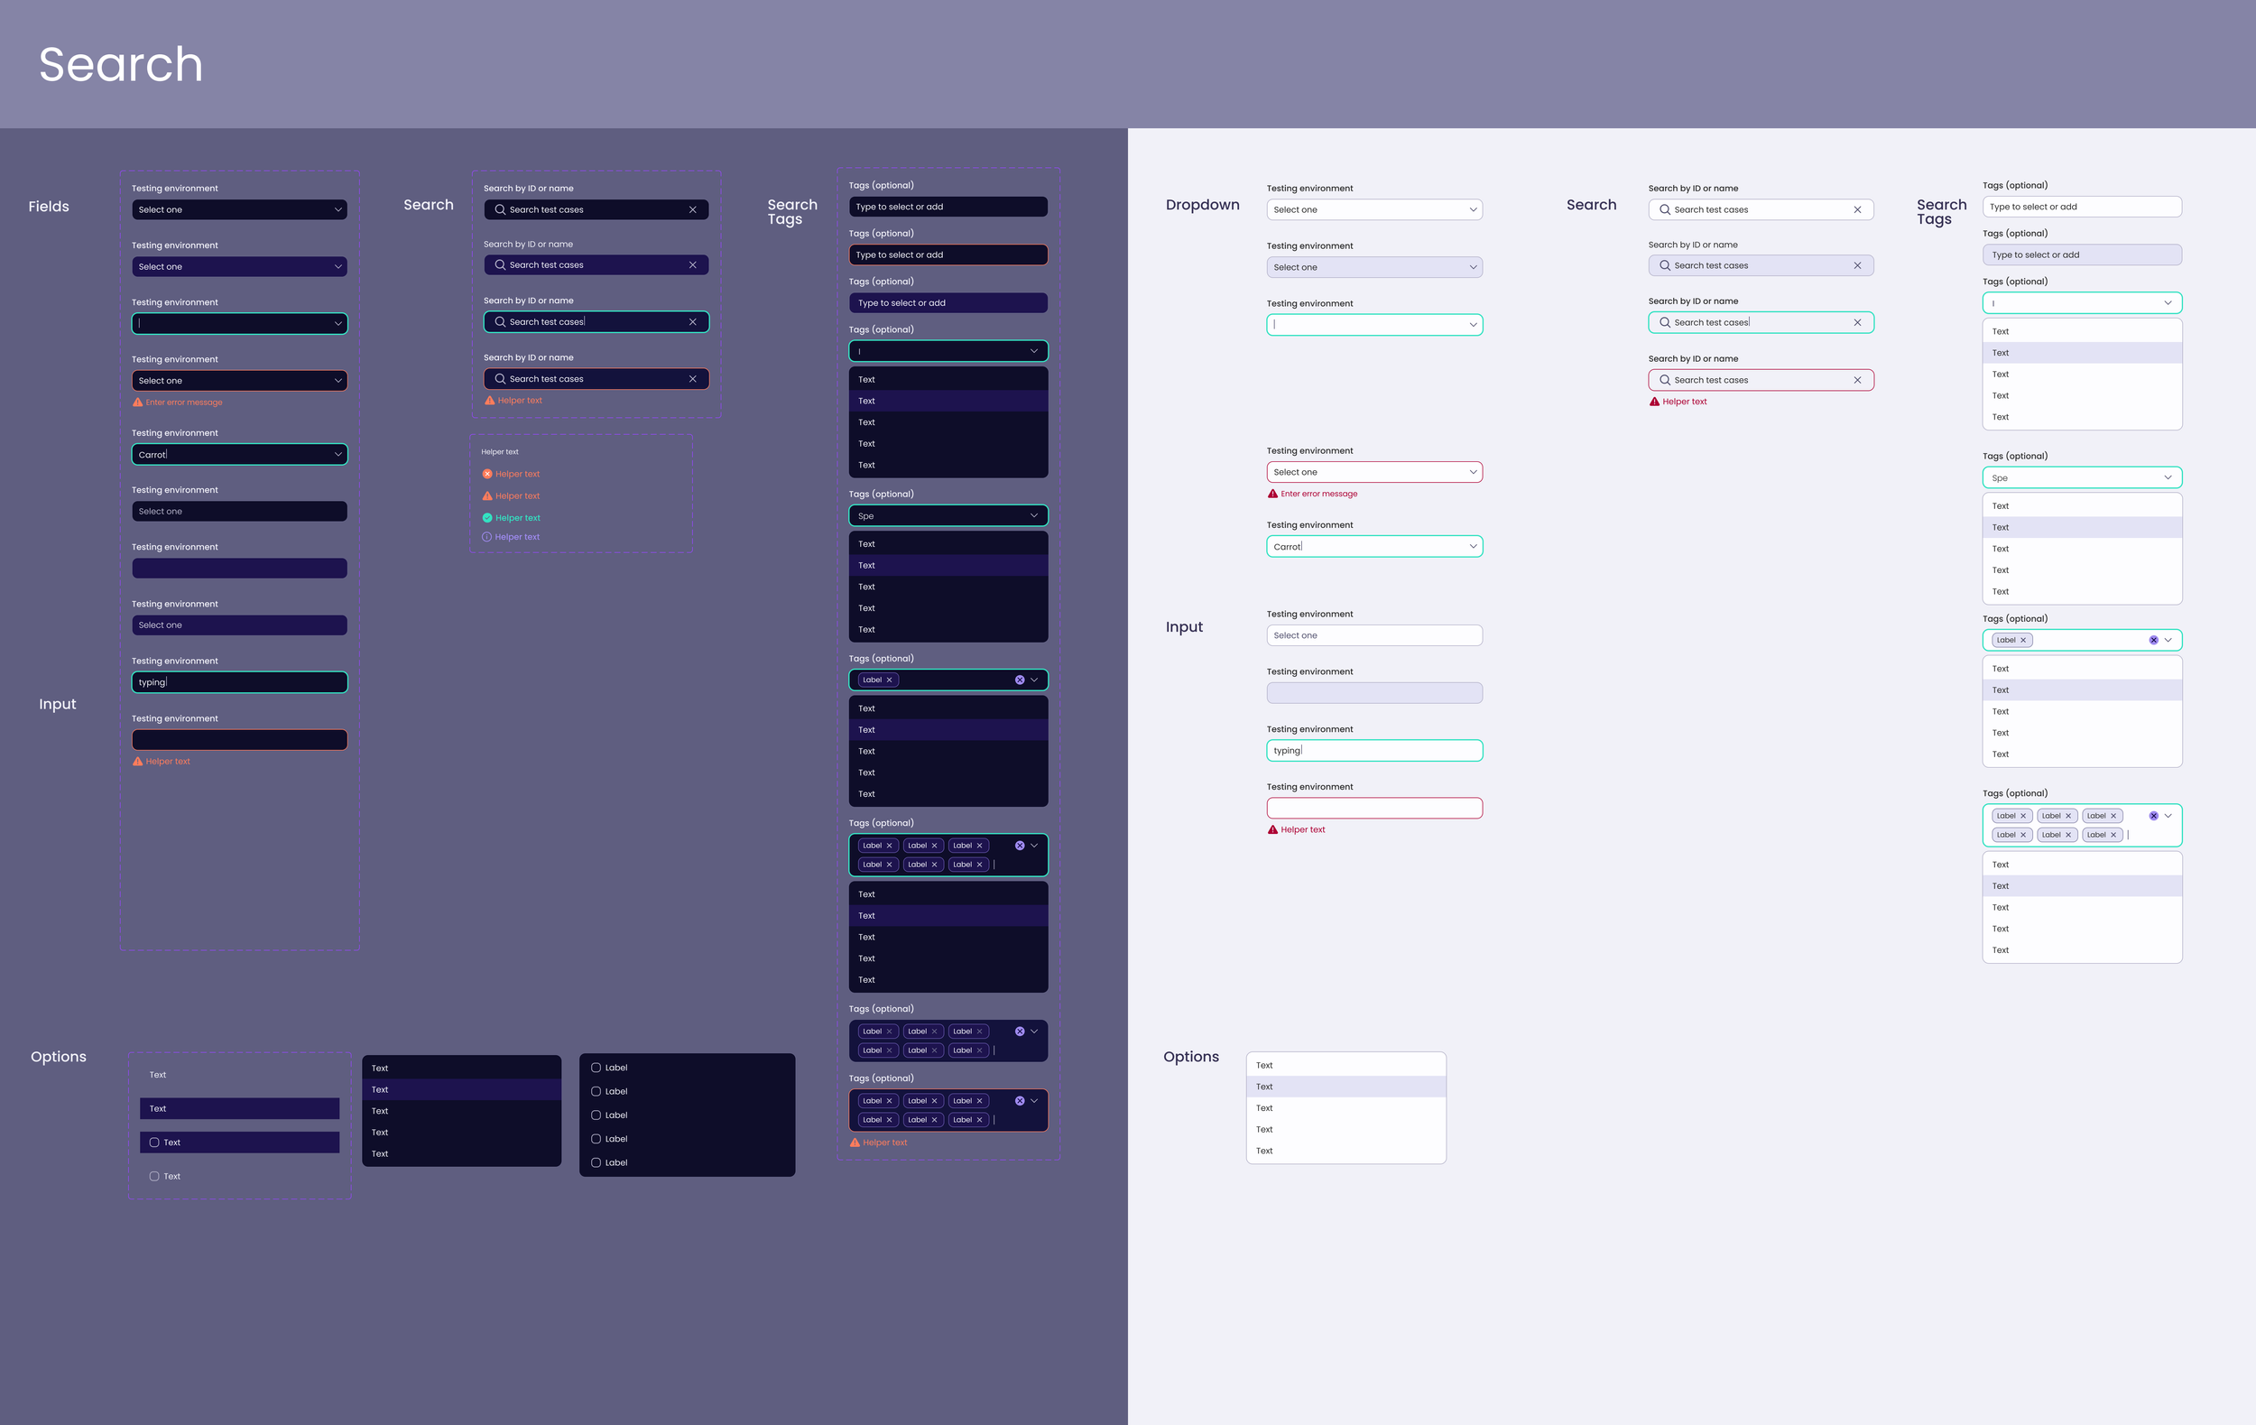The width and height of the screenshot is (2256, 1425).
Task: Clear all tags in light single-Label tags field
Action: [2153, 640]
